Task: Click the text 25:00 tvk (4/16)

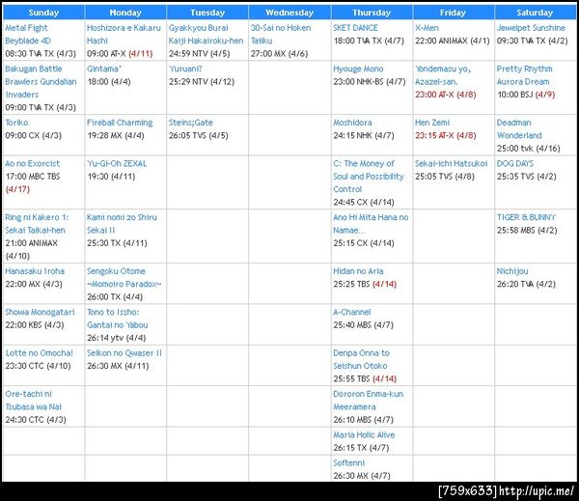Action: tap(529, 148)
